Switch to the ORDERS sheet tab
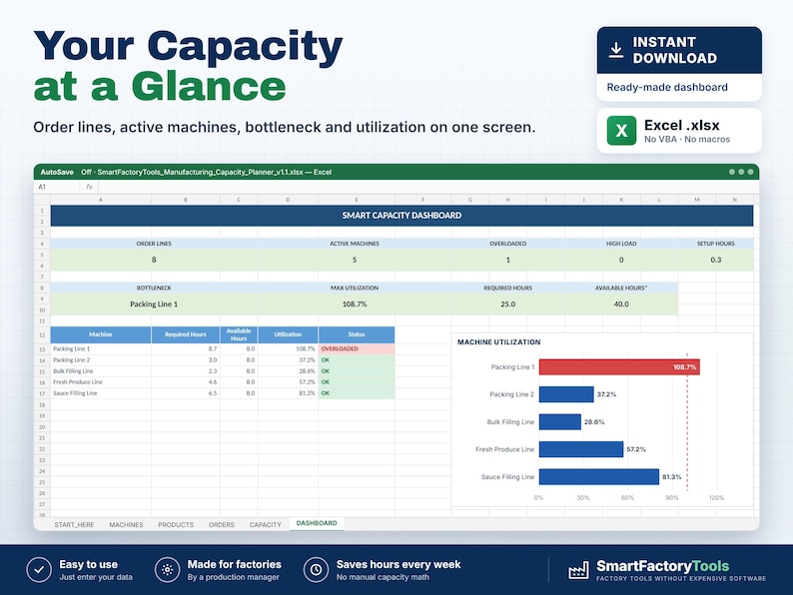The image size is (793, 595). [222, 525]
